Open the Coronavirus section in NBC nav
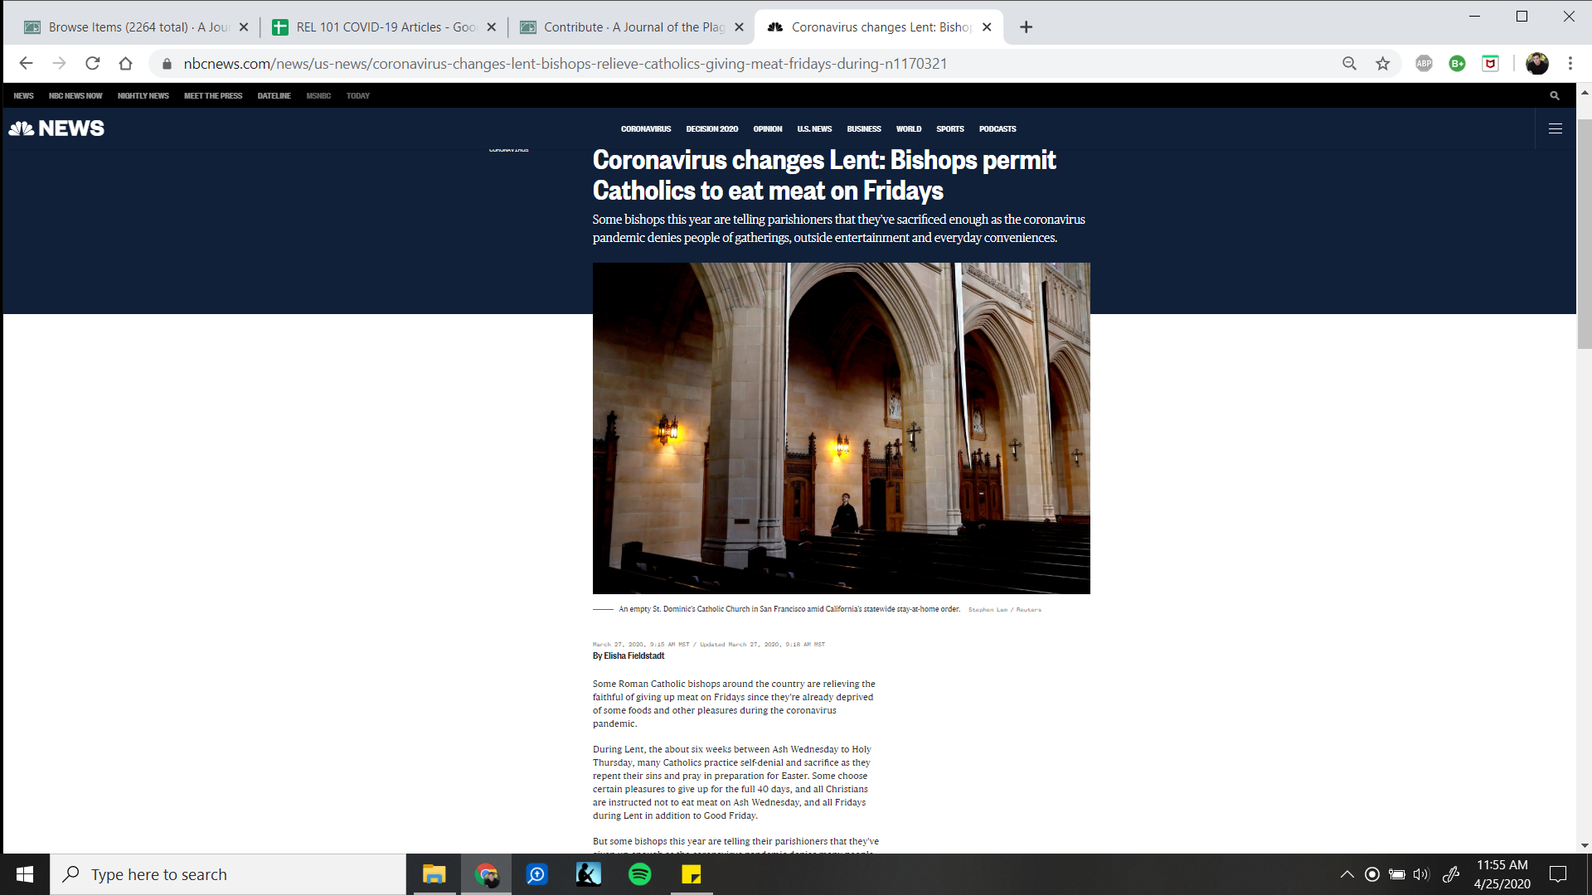The image size is (1592, 895). coord(645,129)
